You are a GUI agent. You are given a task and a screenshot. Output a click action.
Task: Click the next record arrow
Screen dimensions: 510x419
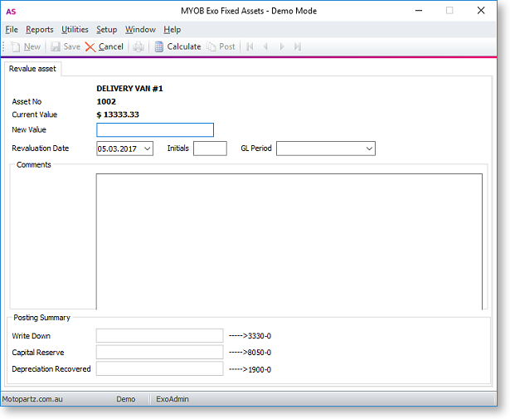[282, 47]
